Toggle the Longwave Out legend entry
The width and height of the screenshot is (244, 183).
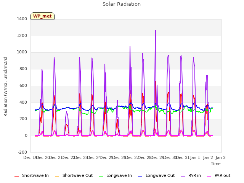(x=156, y=175)
